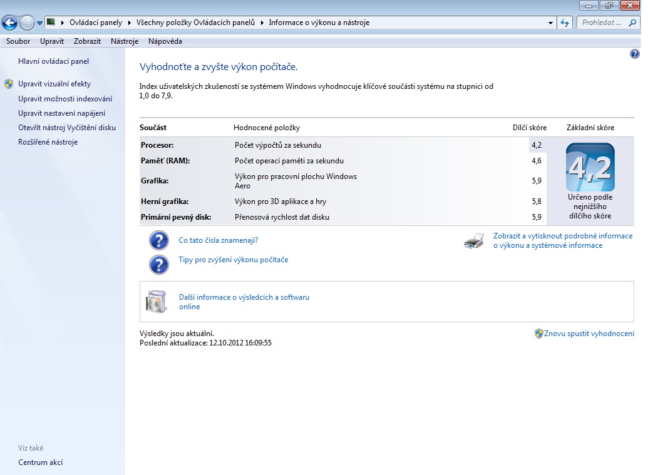Click the Herní grafika subscore 5,8
The width and height of the screenshot is (648, 475).
[x=537, y=202]
